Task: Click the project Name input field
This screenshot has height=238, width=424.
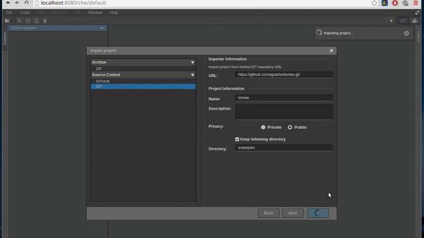Action: 284,98
